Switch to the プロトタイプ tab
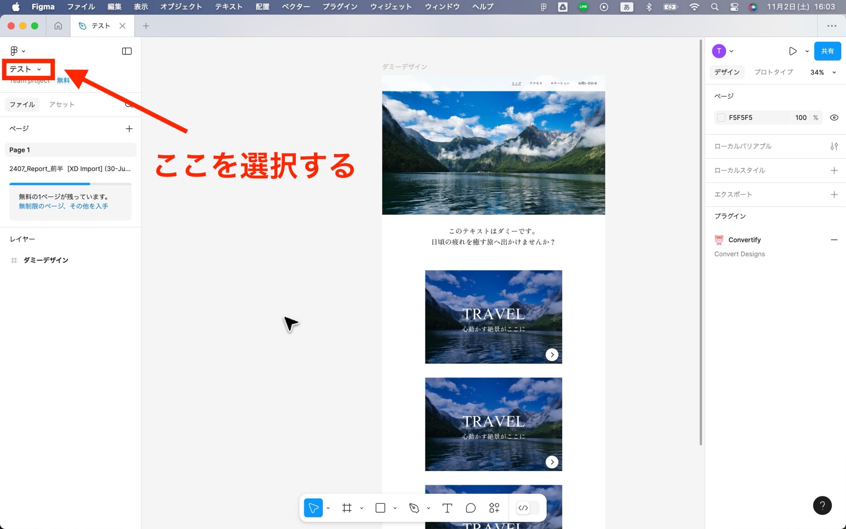Screen dimensions: 846x529 tap(773, 72)
